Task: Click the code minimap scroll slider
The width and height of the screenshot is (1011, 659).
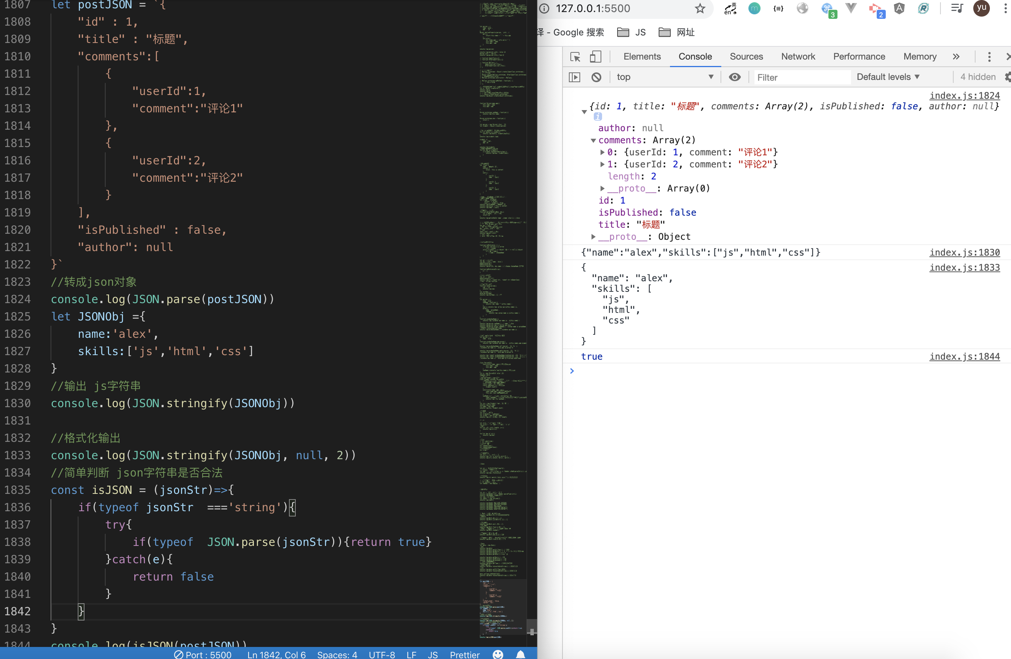Action: [503, 607]
